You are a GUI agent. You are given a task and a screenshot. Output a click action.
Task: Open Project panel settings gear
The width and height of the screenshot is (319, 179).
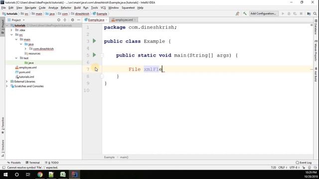point(72,20)
